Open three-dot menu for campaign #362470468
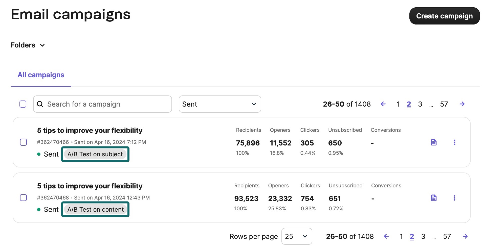Image resolution: width=484 pixels, height=248 pixels. [x=454, y=198]
